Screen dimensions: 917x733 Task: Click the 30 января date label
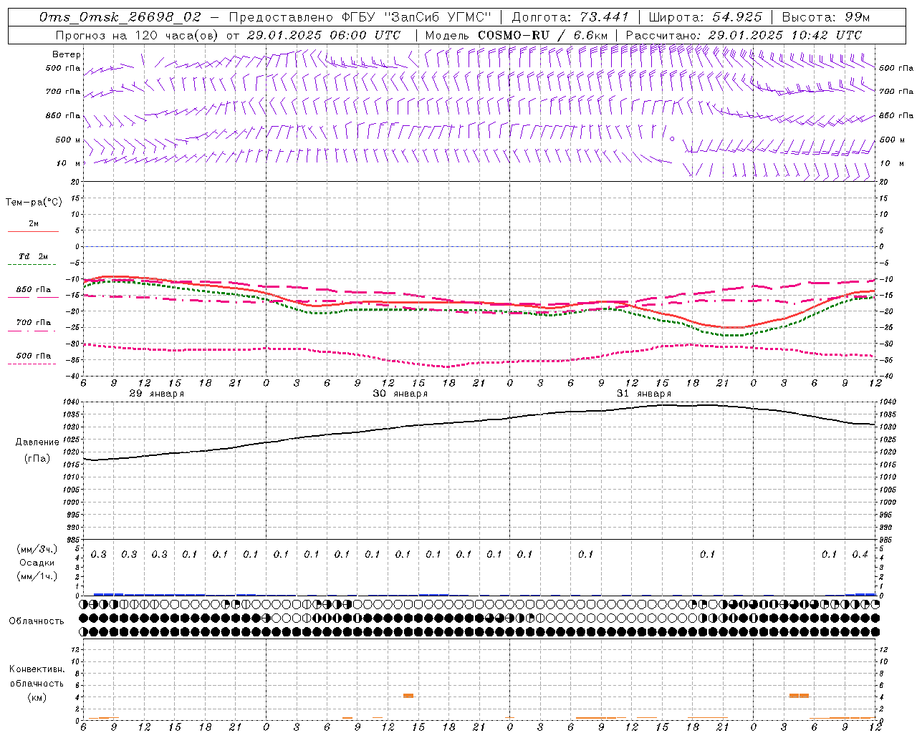tap(400, 394)
